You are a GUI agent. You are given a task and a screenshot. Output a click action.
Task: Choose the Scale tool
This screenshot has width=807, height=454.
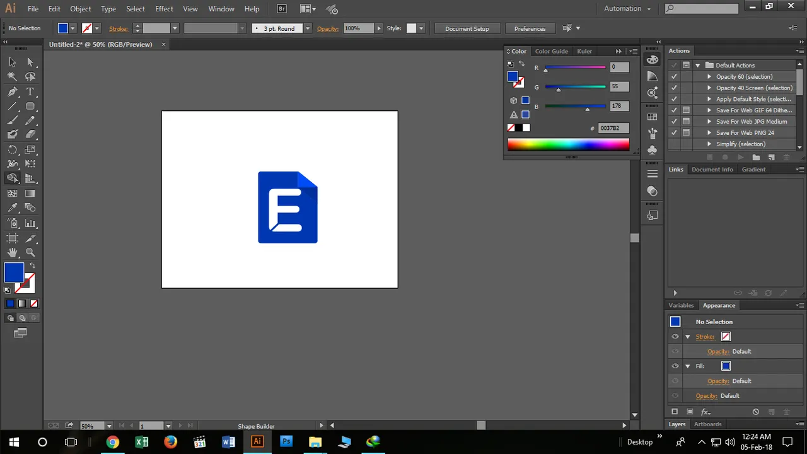point(30,150)
